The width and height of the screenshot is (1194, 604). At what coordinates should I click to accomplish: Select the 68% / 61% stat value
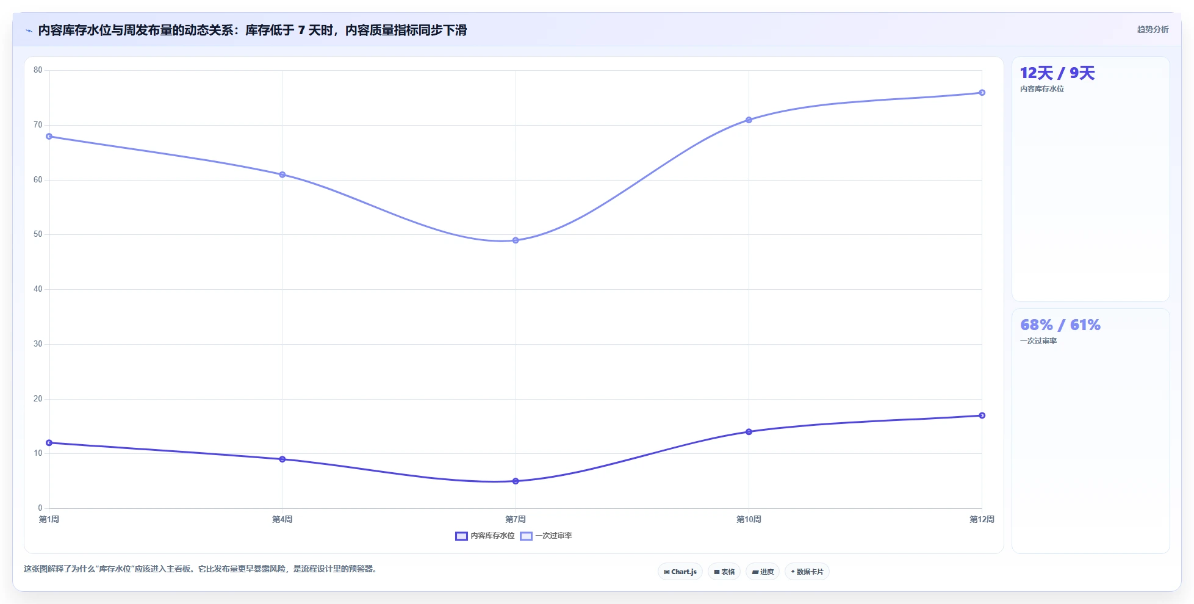(1060, 325)
